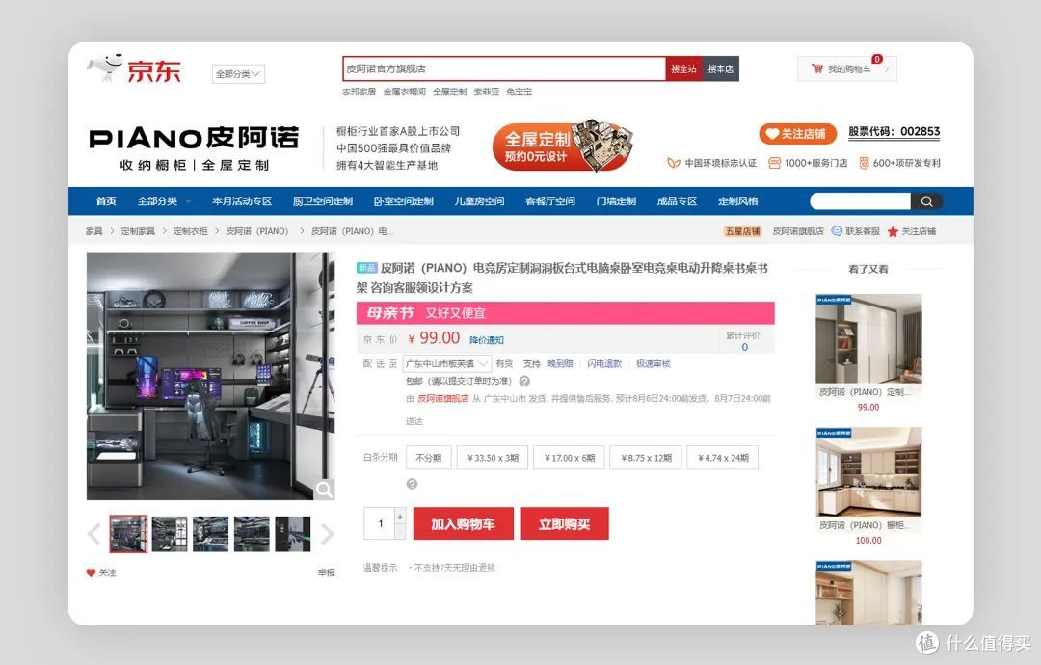1041x665 pixels.
Task: Click 闪电退款 service link
Action: pyautogui.click(x=604, y=363)
